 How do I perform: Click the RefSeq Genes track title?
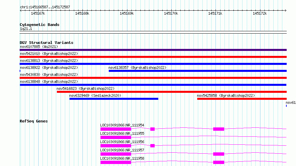coord(34,121)
